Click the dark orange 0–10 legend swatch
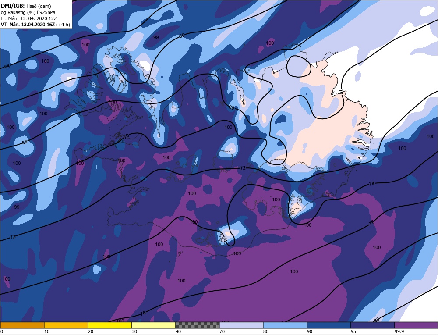 pyautogui.click(x=22, y=325)
